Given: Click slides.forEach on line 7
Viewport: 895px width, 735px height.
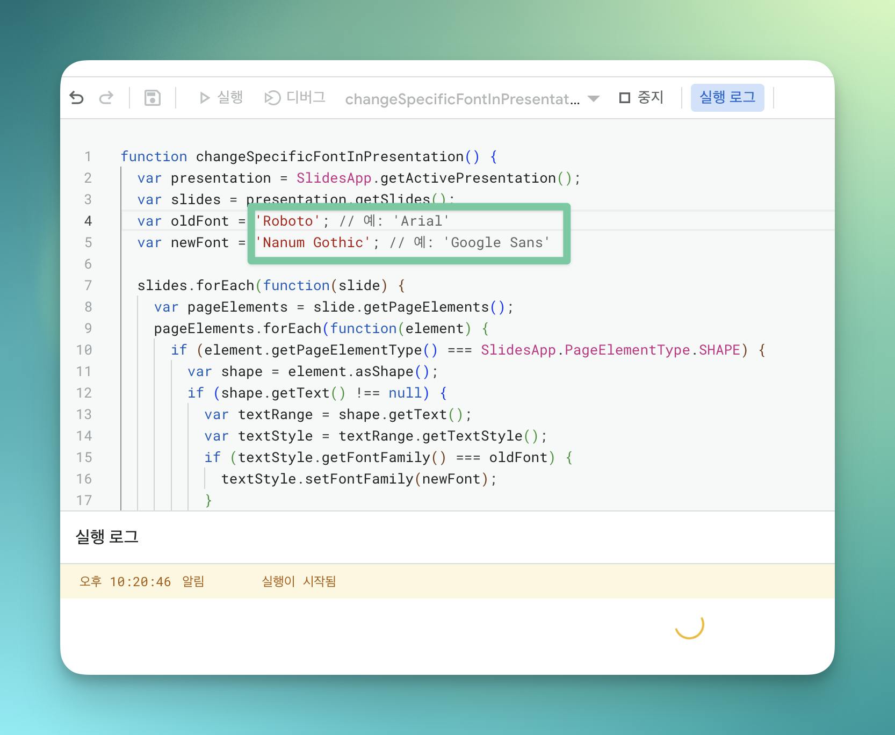Looking at the screenshot, I should tap(196, 286).
